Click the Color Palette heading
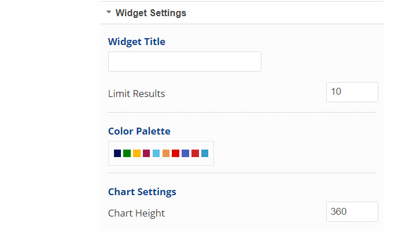Viewport: 398px width, 231px height. (x=139, y=131)
